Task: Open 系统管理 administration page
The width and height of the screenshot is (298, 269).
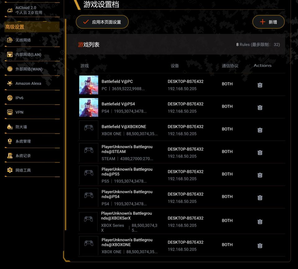Action: [23, 141]
